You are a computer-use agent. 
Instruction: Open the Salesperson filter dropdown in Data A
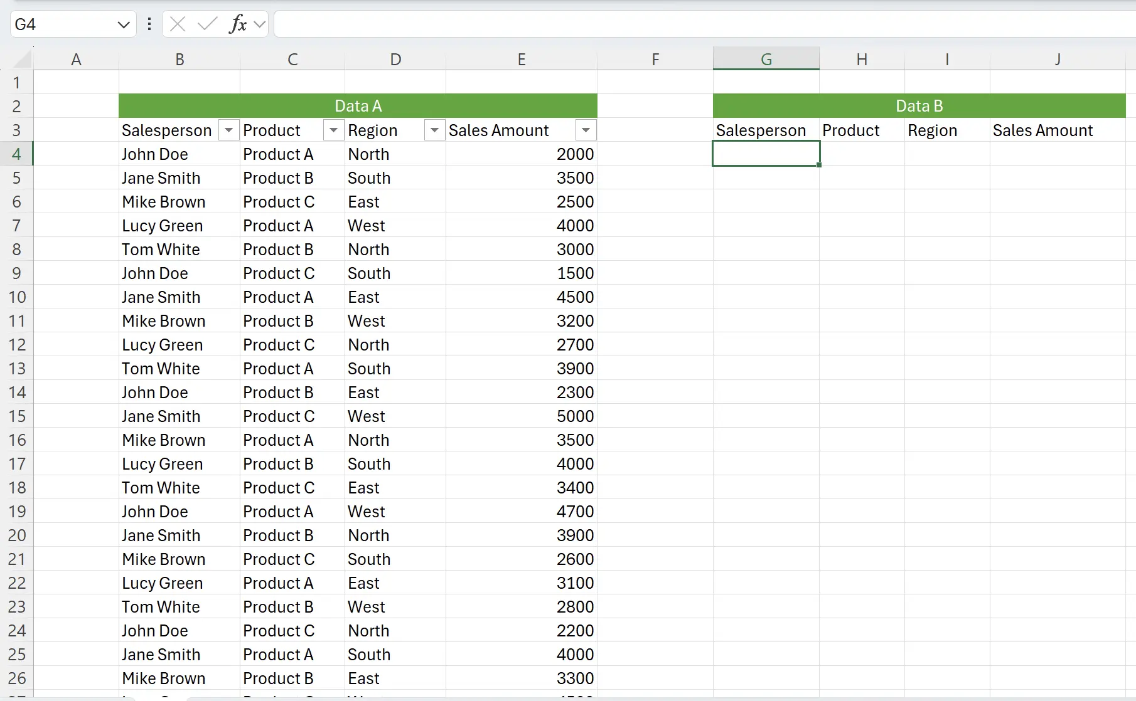(x=228, y=130)
